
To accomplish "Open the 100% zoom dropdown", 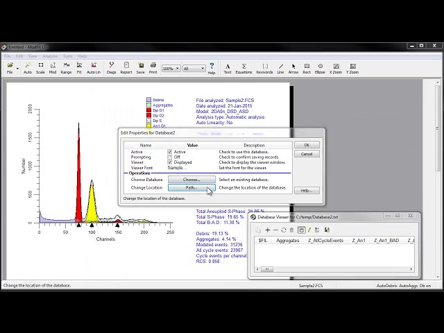I will tap(171, 68).
